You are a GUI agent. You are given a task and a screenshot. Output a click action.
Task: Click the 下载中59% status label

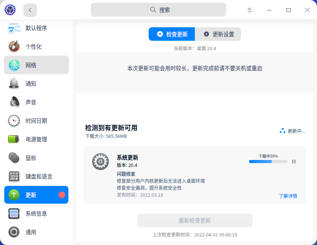tap(268, 156)
